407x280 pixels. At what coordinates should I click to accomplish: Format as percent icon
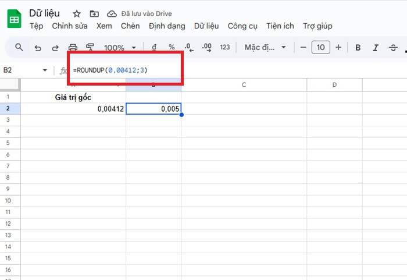coord(172,47)
